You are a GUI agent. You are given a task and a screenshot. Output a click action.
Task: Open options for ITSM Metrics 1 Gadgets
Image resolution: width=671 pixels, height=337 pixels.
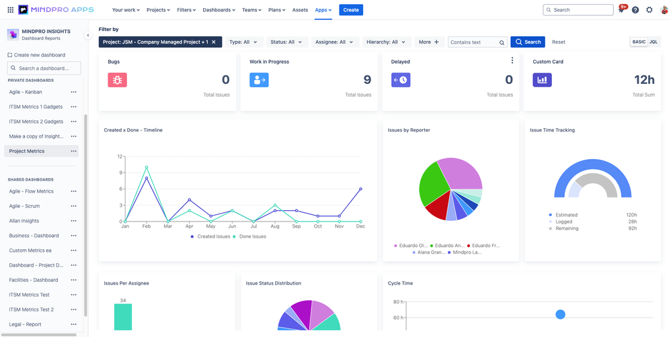click(73, 107)
